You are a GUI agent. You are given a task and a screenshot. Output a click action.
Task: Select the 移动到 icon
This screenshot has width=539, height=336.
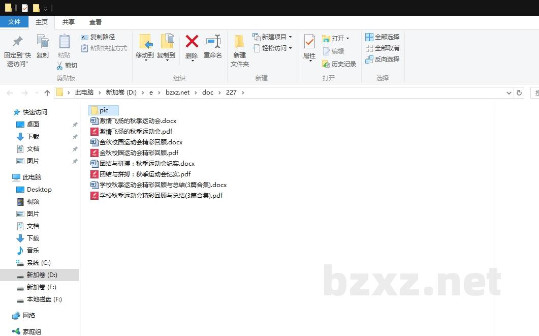point(145,48)
